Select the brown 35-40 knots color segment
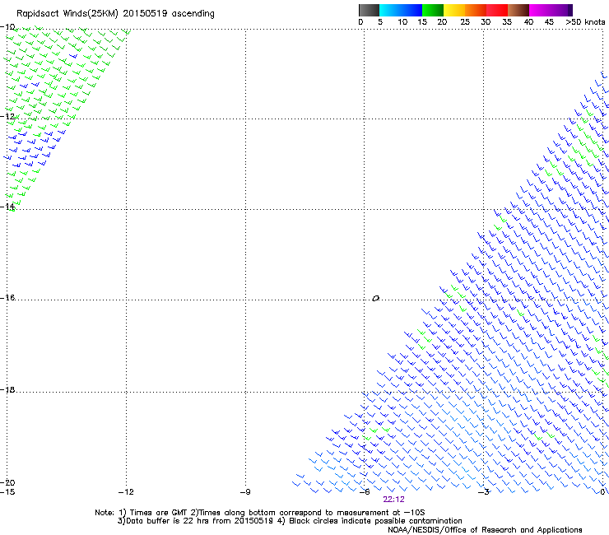Viewport: 609px width, 535px height. [518, 10]
